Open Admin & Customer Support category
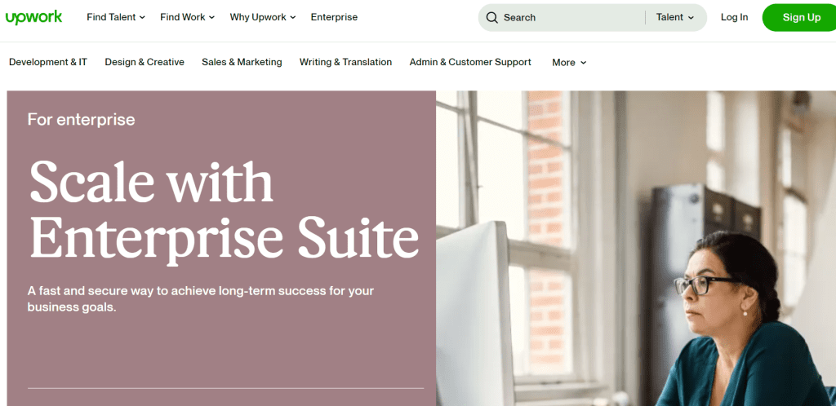The width and height of the screenshot is (836, 406). [470, 62]
